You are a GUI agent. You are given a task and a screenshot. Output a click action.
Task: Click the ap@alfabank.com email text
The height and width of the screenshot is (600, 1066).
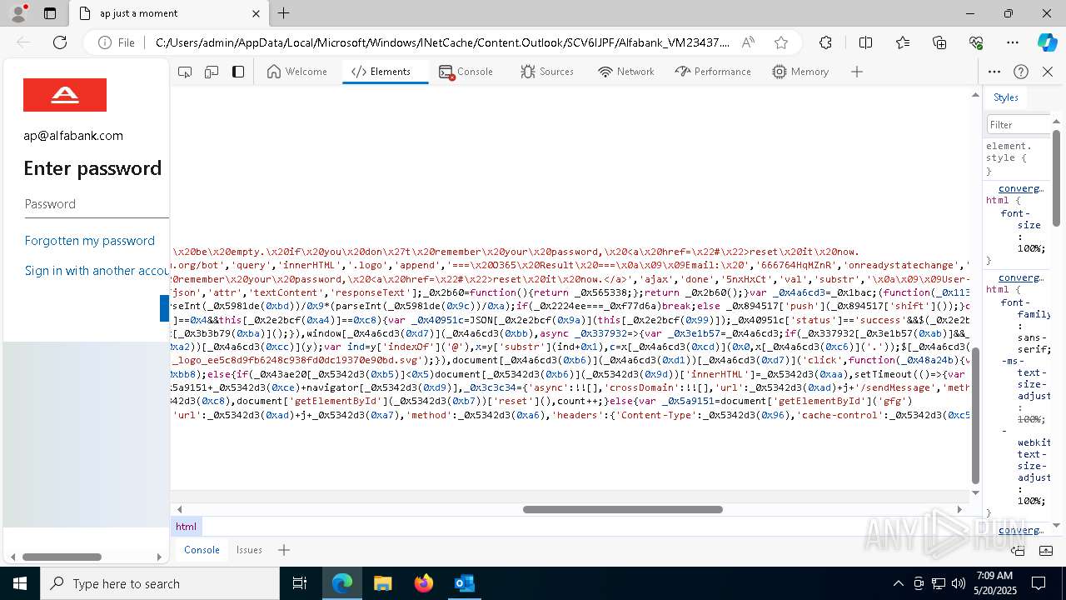coord(73,136)
